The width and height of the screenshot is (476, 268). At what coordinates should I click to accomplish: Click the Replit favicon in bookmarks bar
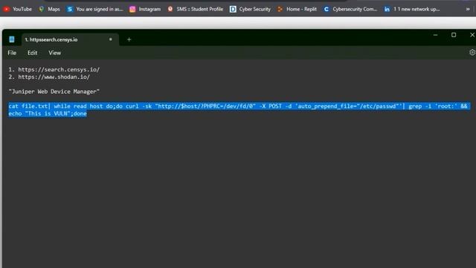tap(280, 9)
